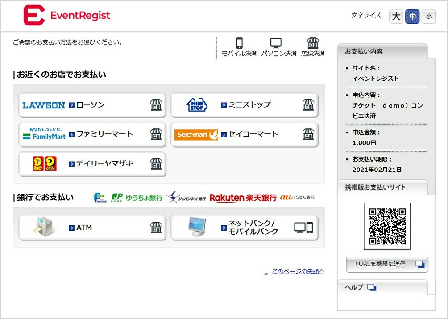Click the Pay-easy logo
Viewport: 448px width, 319px height.
tap(100, 198)
